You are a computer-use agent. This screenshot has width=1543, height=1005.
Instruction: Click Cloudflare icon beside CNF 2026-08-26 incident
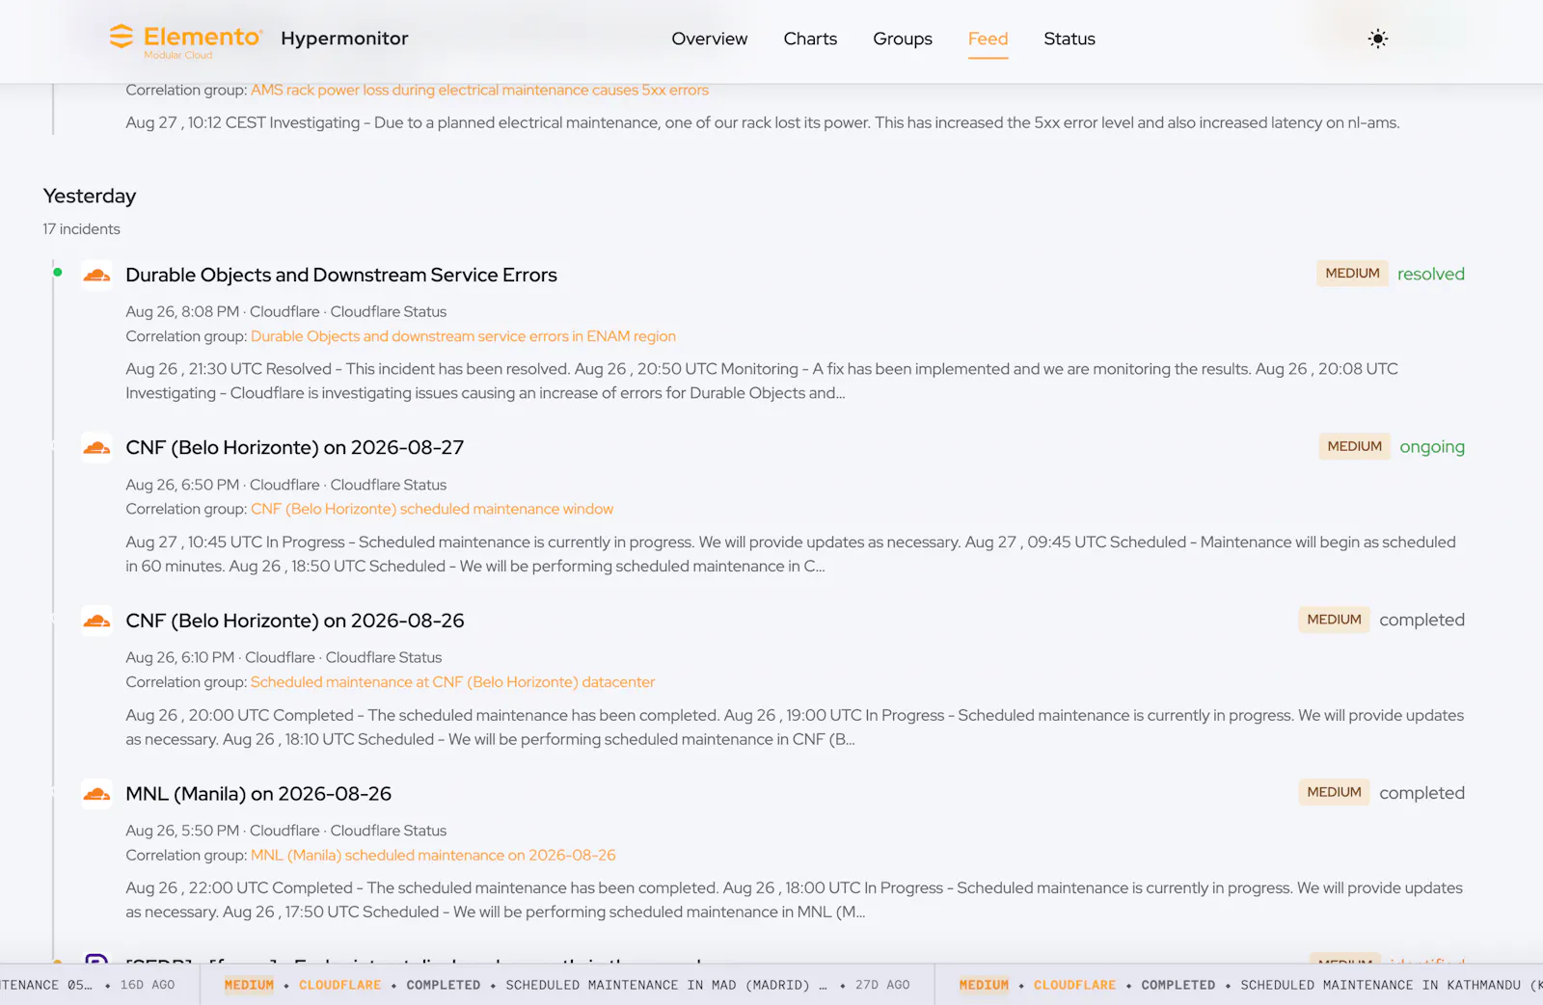point(96,622)
